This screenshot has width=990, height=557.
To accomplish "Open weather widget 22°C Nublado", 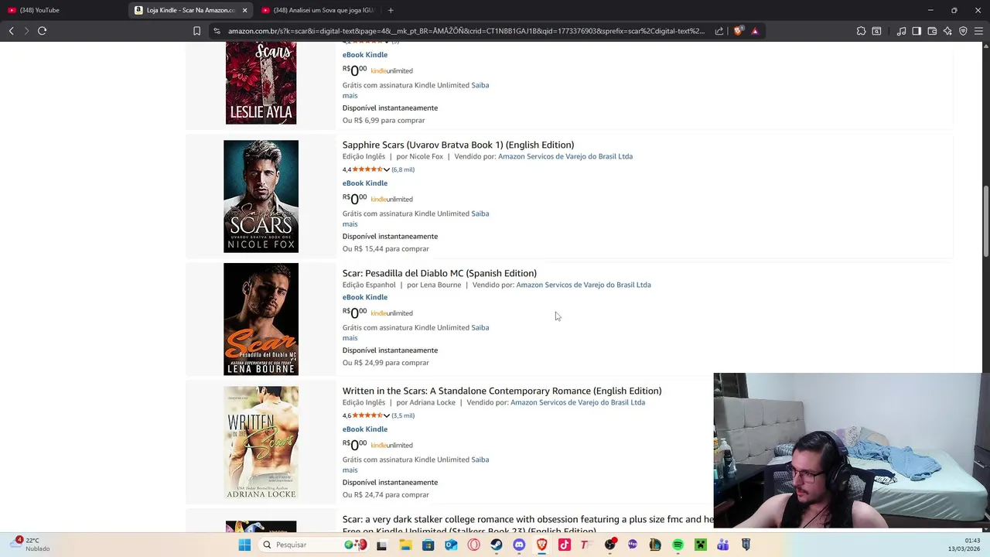I will pos(31,545).
